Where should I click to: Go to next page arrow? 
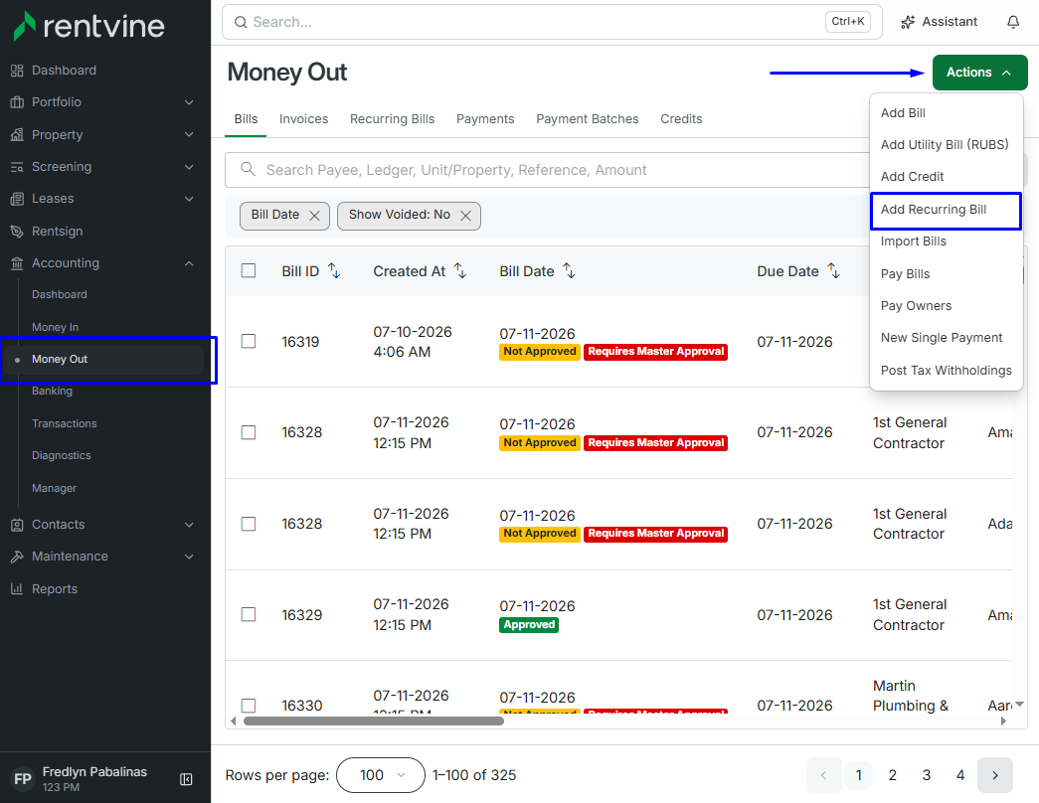995,775
